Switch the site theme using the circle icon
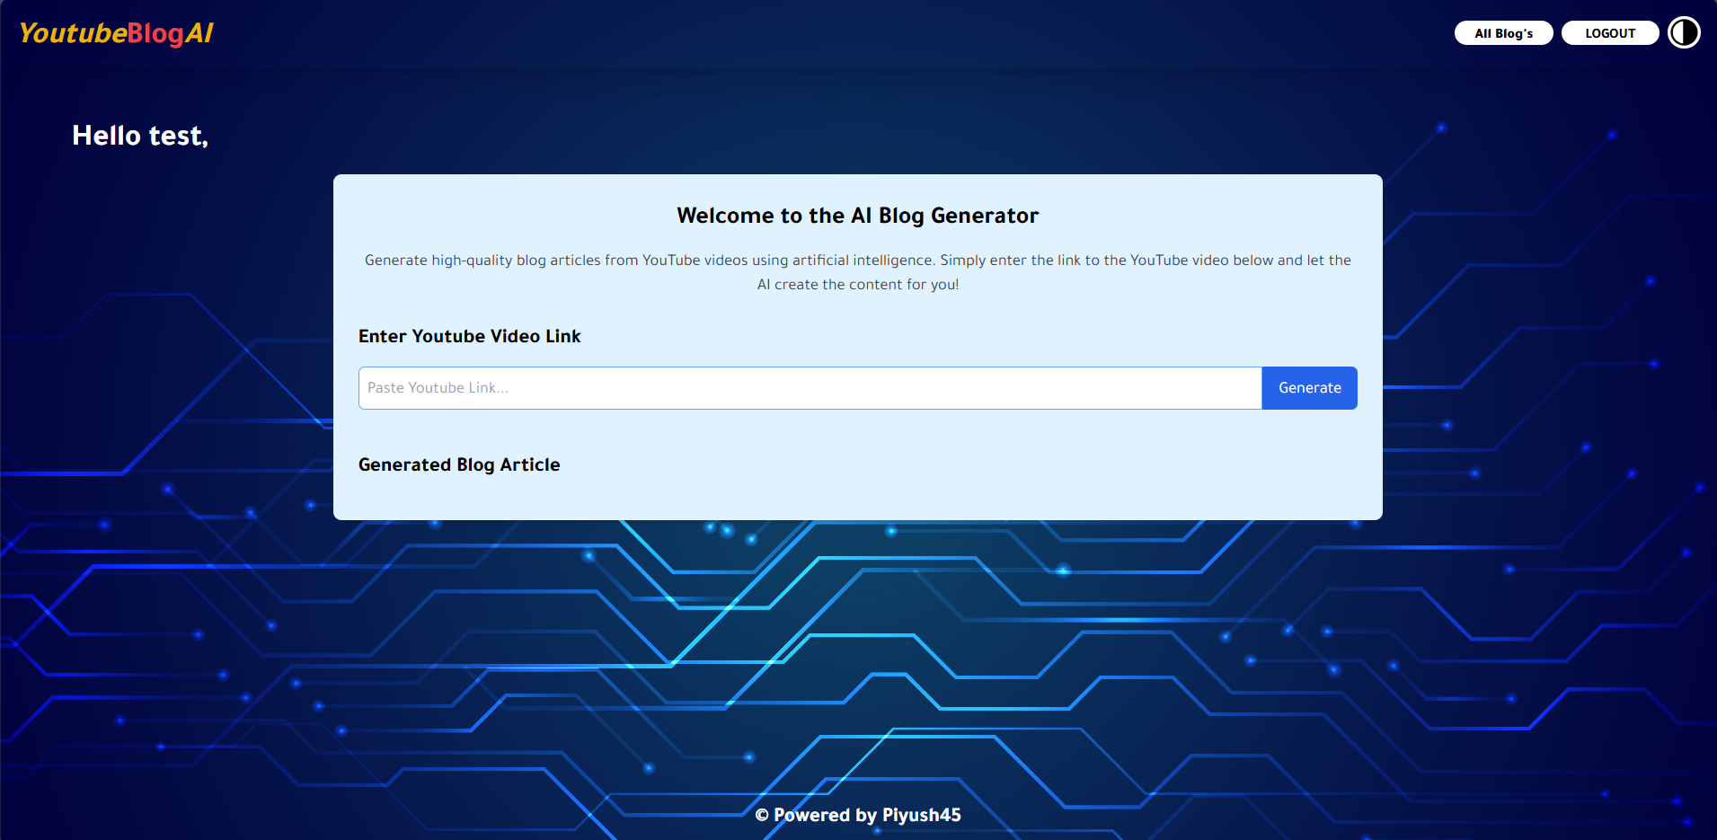Screen dimensions: 1717x840 point(1685,32)
